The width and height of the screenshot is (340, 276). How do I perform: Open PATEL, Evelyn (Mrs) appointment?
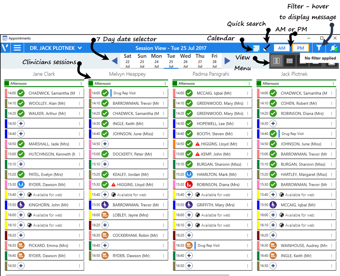[x=44, y=174]
